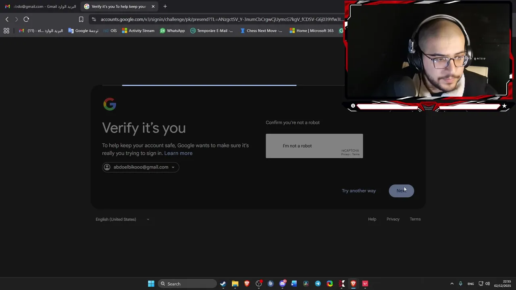This screenshot has width=516, height=290.
Task: Open File Explorer from the taskbar
Action: click(x=235, y=284)
